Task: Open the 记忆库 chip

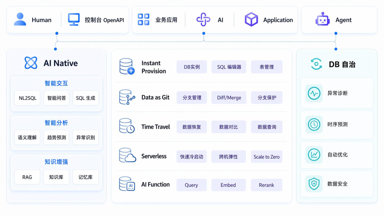Action: pos(85,177)
